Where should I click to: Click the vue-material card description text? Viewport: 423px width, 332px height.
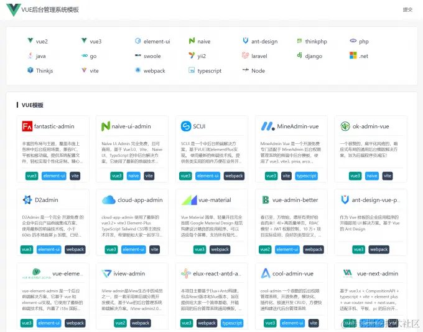211,226
